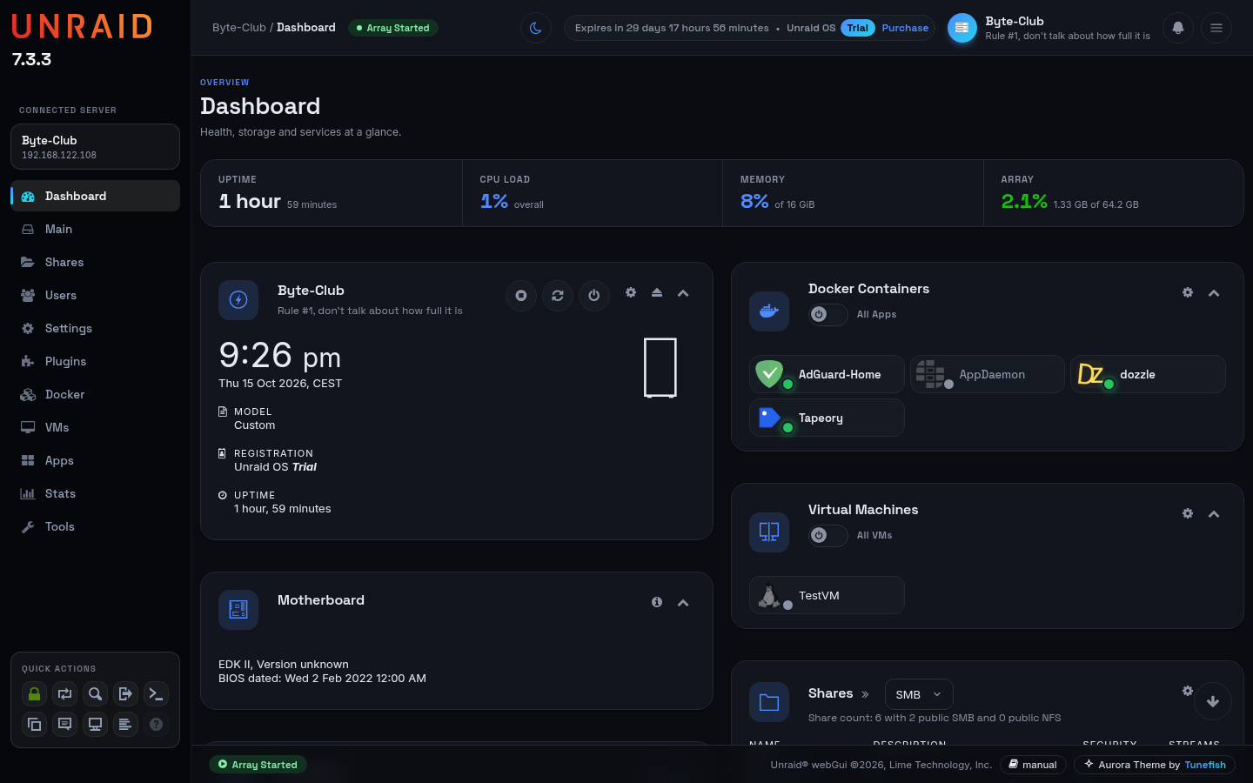Toggle the dark mode moon button
The image size is (1253, 783).
click(536, 28)
